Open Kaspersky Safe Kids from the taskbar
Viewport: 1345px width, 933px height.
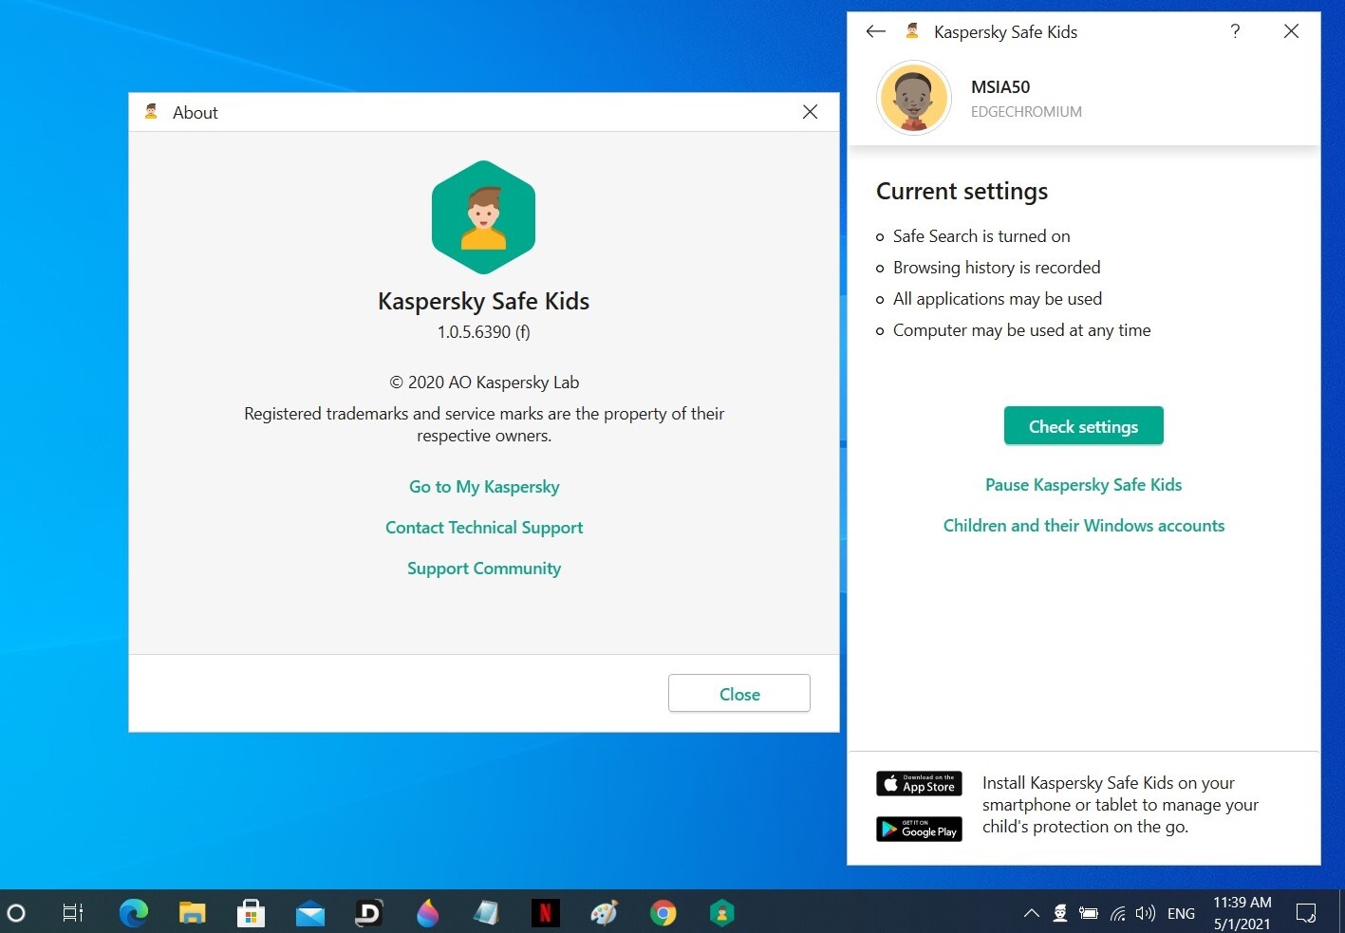722,913
